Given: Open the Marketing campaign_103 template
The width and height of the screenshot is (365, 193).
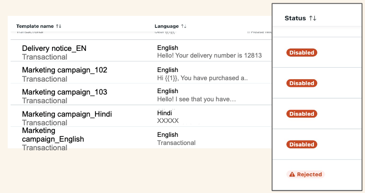Looking at the screenshot, I should [x=65, y=92].
